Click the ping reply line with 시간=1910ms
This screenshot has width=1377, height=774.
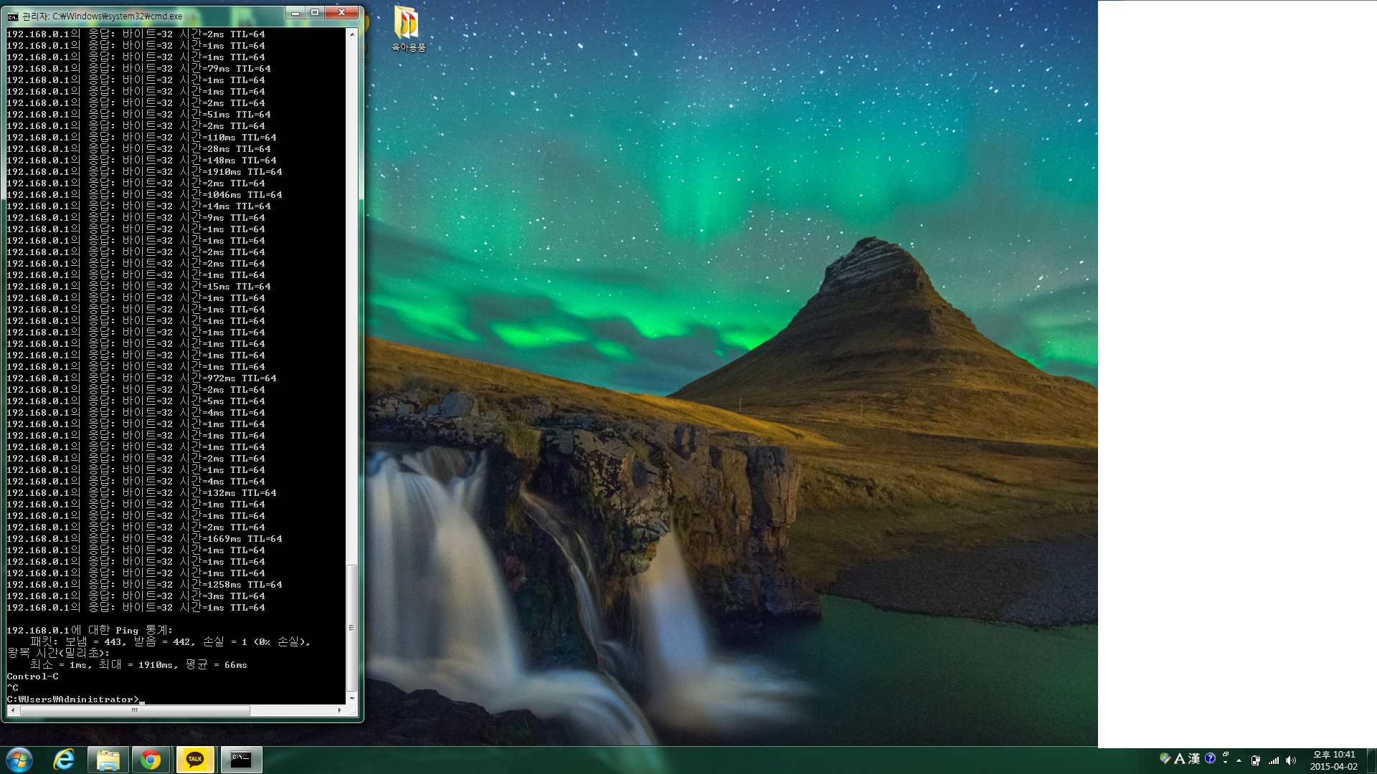click(144, 172)
